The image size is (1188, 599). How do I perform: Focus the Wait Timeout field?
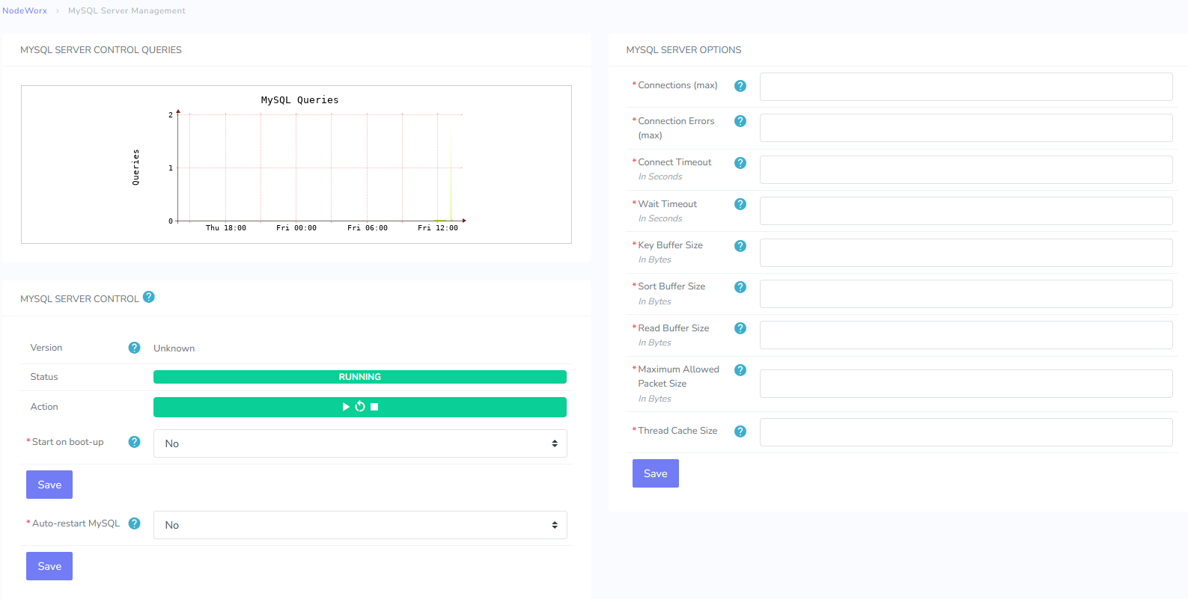coord(966,211)
